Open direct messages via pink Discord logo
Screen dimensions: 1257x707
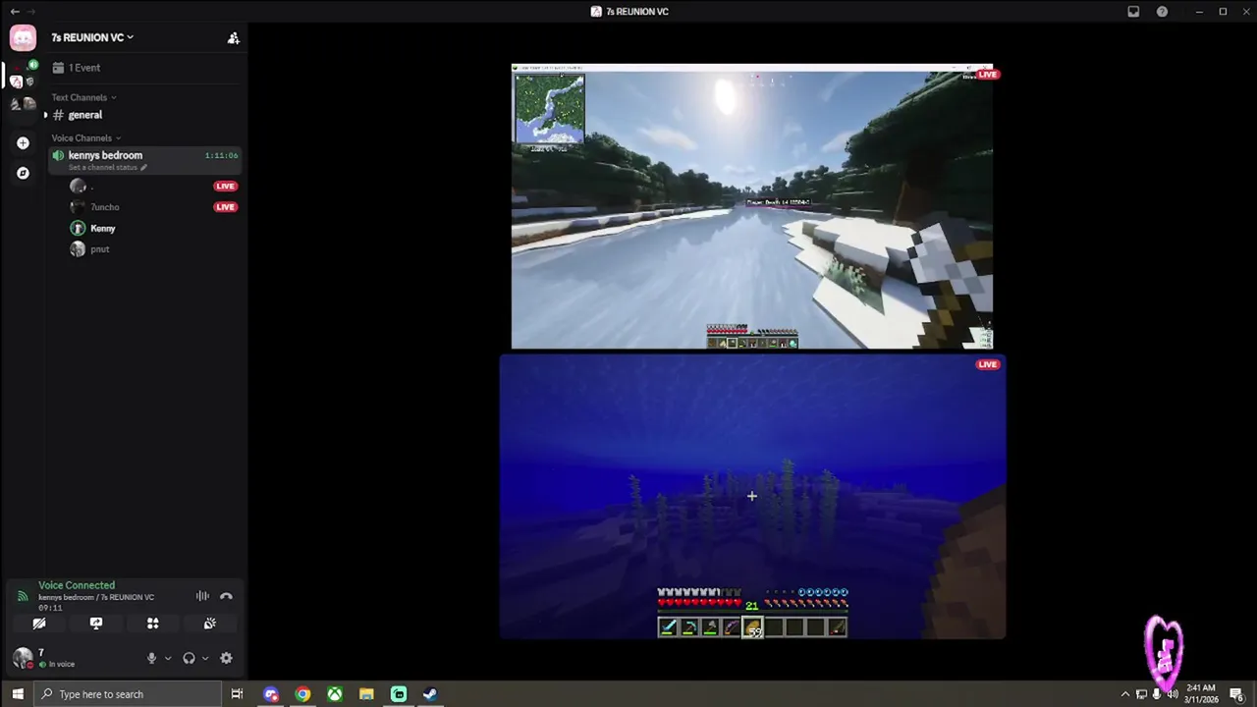(x=24, y=38)
